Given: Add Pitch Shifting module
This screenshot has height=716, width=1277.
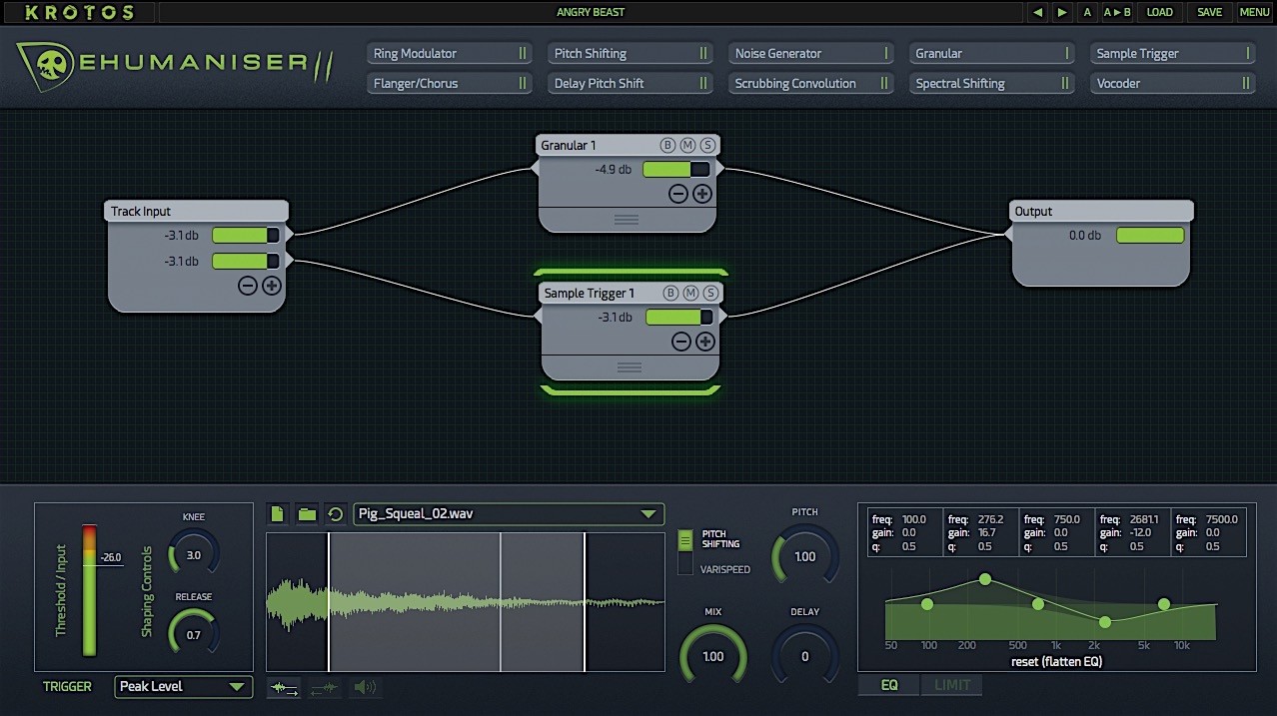Looking at the screenshot, I should point(631,54).
